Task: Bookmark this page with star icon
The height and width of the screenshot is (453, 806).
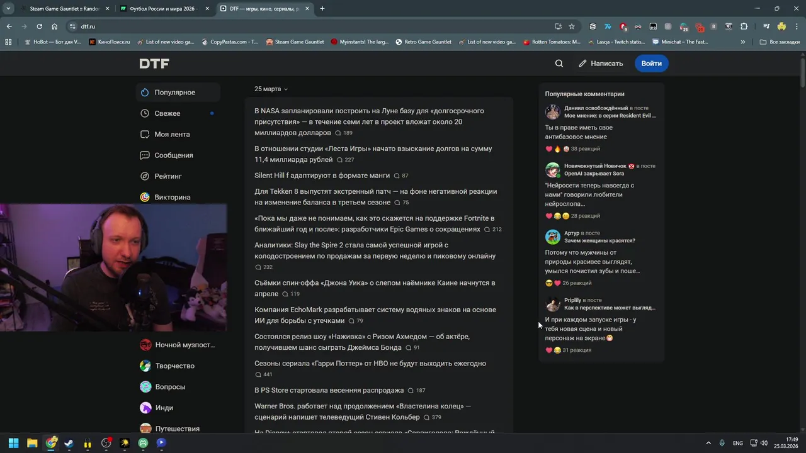Action: [572, 26]
